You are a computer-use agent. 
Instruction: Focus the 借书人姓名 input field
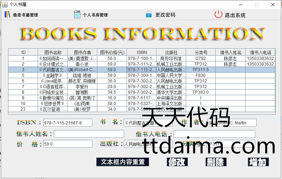click(x=89, y=134)
